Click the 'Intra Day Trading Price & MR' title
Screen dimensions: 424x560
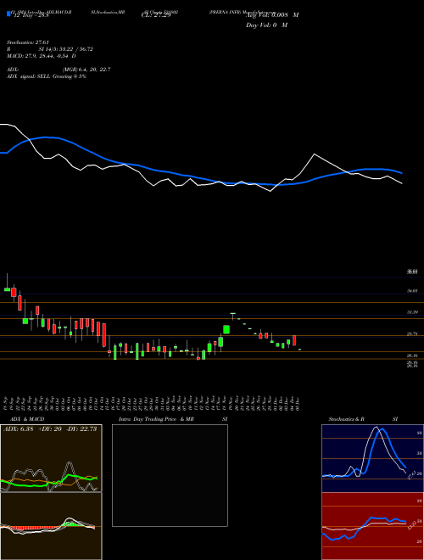(156, 419)
